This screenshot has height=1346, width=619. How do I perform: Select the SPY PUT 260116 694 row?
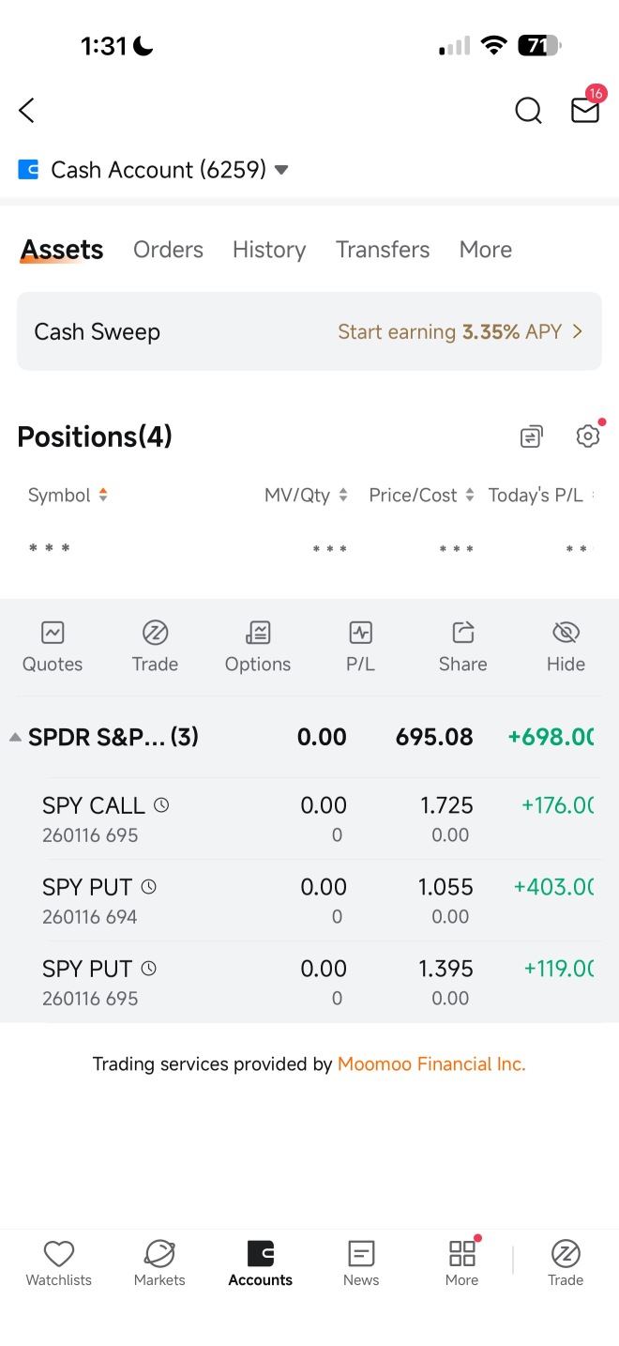[309, 900]
